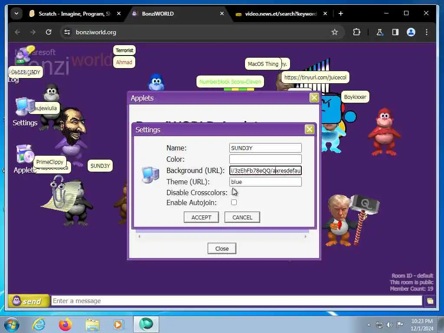Focus the Name input field
444x333 pixels.
click(x=265, y=148)
